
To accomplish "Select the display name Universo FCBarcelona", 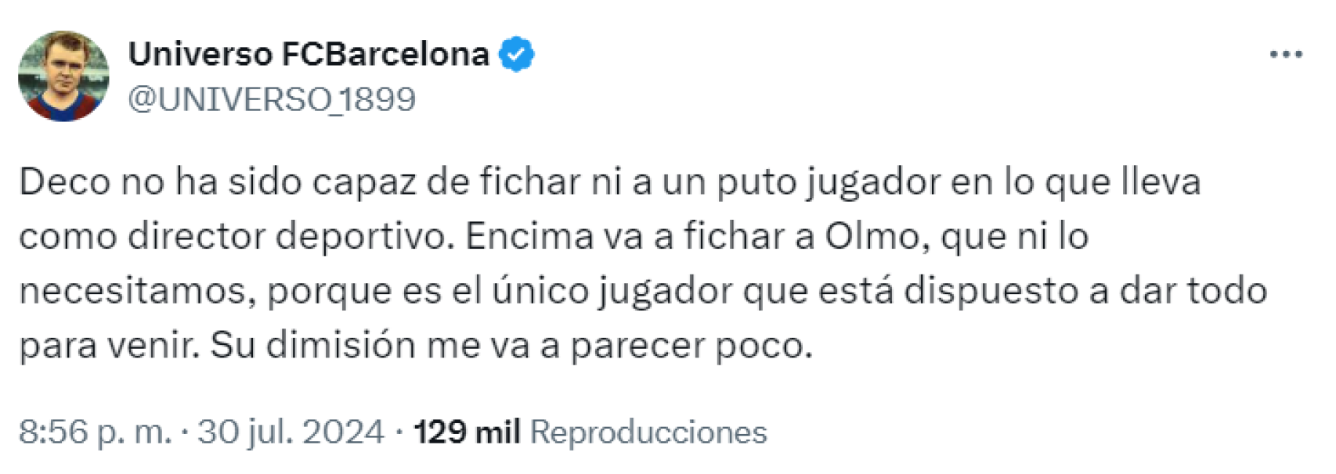I will tap(310, 53).
